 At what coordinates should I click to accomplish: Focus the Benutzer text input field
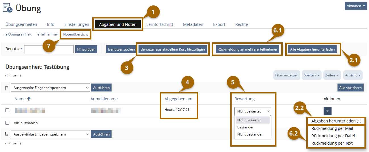coord(49,49)
